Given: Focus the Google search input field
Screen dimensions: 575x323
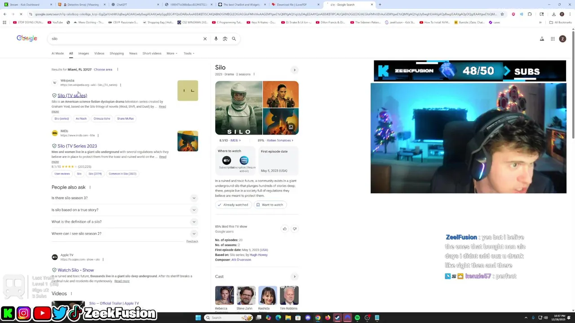Looking at the screenshot, I should point(126,39).
